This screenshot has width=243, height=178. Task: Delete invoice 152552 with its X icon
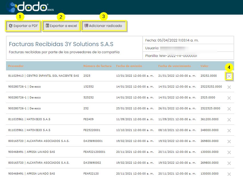tap(229, 87)
